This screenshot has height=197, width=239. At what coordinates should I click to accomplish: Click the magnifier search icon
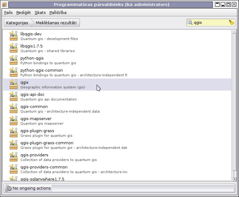[190, 22]
